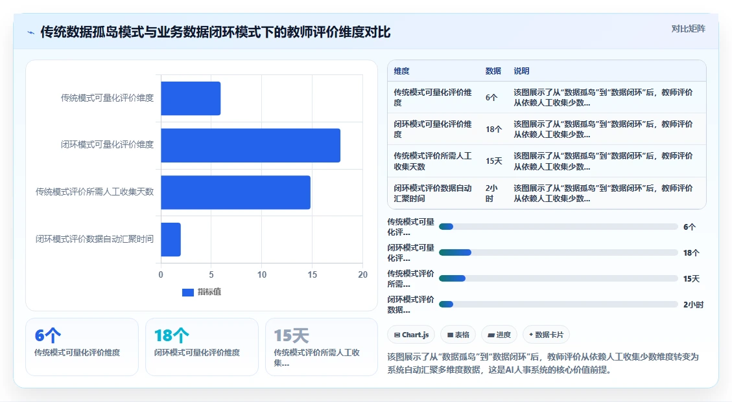This screenshot has width=732, height=402.
Task: Open the 15天 stat card
Action: pos(321,347)
